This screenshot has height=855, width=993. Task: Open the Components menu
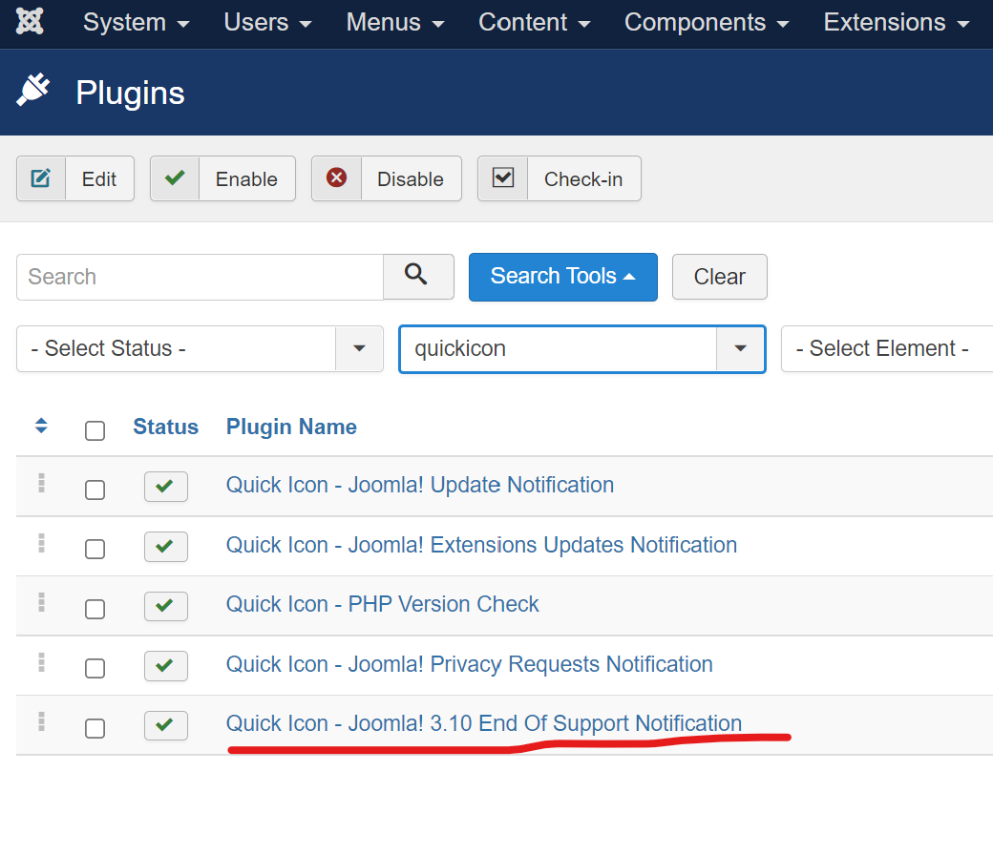(707, 23)
